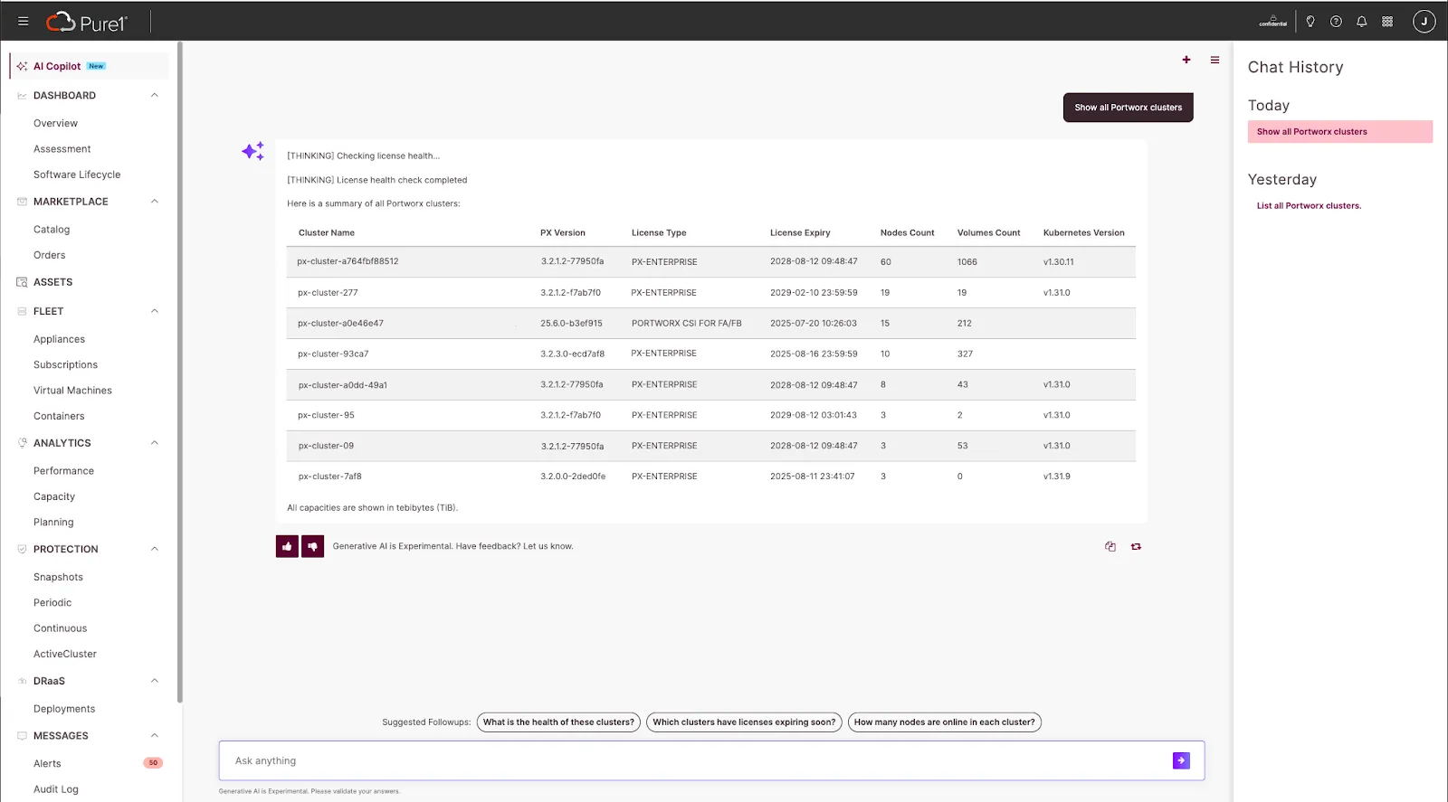Start a new chat with plus icon
Screen dimensions: 1448x802
(1186, 60)
